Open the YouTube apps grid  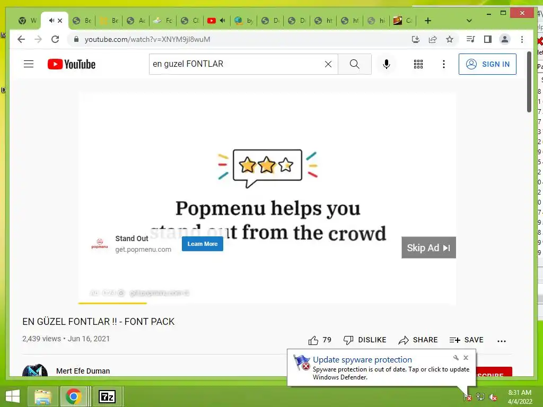coord(418,64)
